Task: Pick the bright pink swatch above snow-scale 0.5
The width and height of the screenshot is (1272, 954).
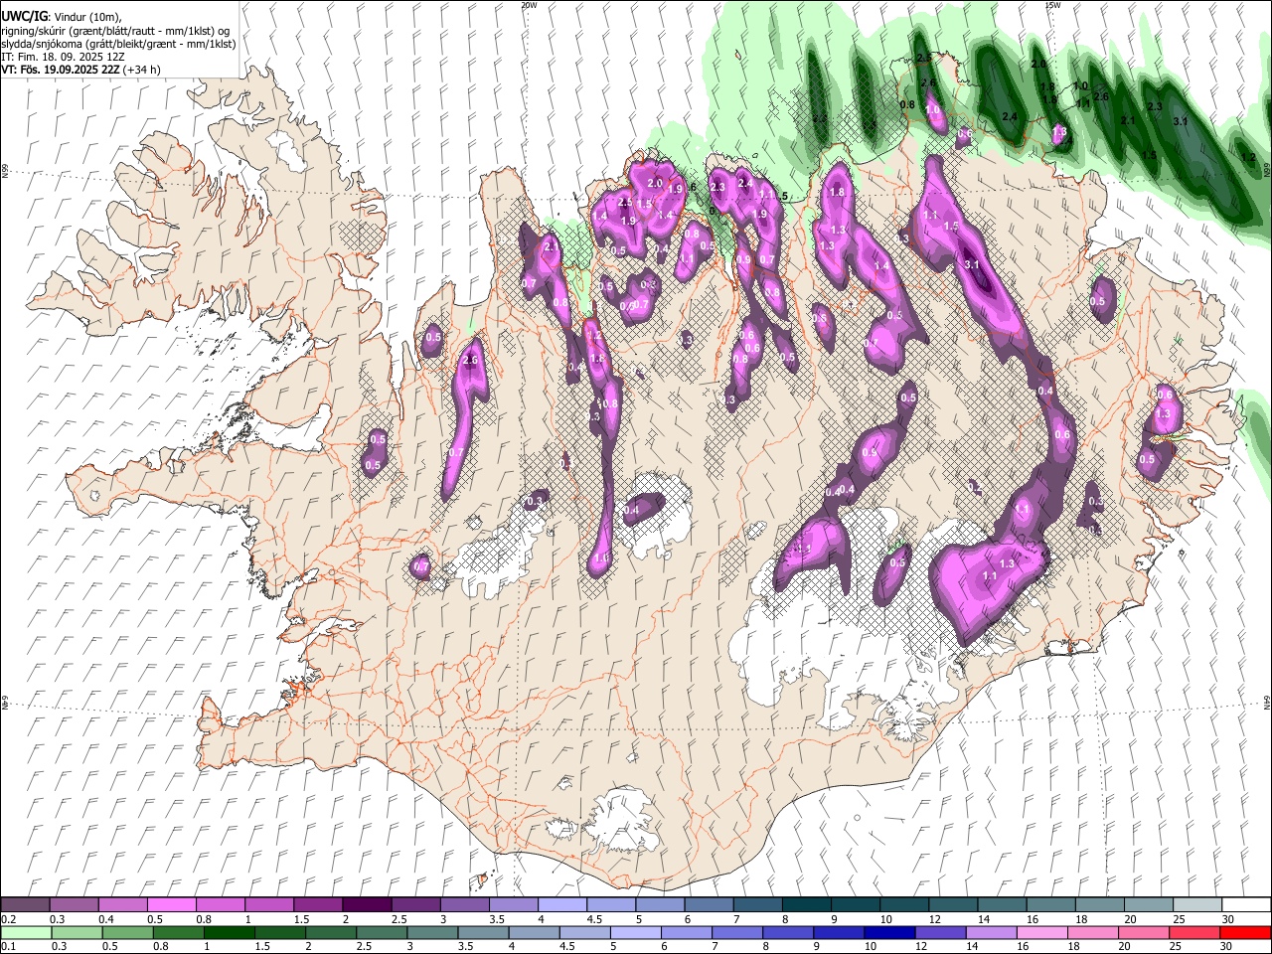Action: [171, 905]
